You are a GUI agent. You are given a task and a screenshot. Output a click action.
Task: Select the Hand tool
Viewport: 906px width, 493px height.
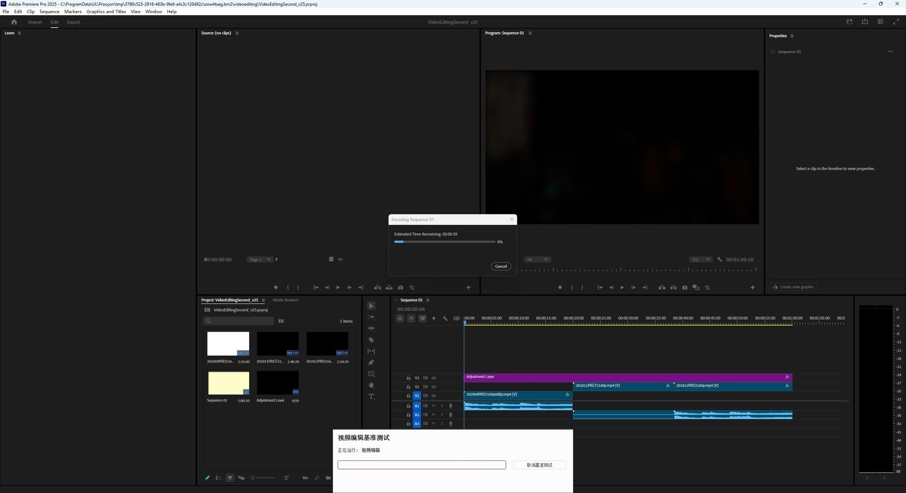pos(371,385)
